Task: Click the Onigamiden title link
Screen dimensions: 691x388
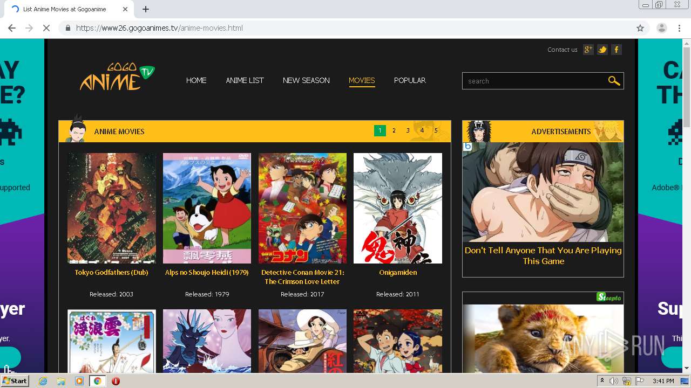Action: click(x=398, y=273)
